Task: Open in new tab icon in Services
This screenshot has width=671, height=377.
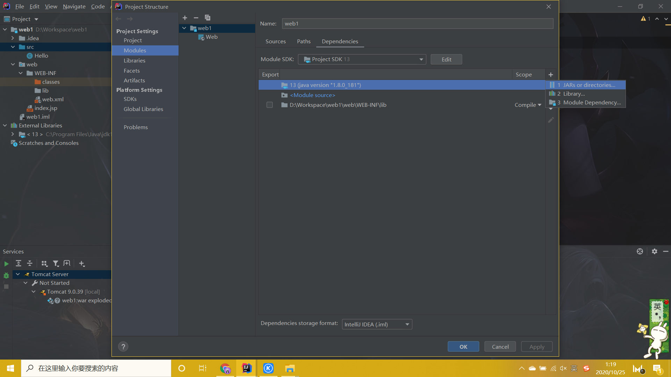Action: coord(67,264)
